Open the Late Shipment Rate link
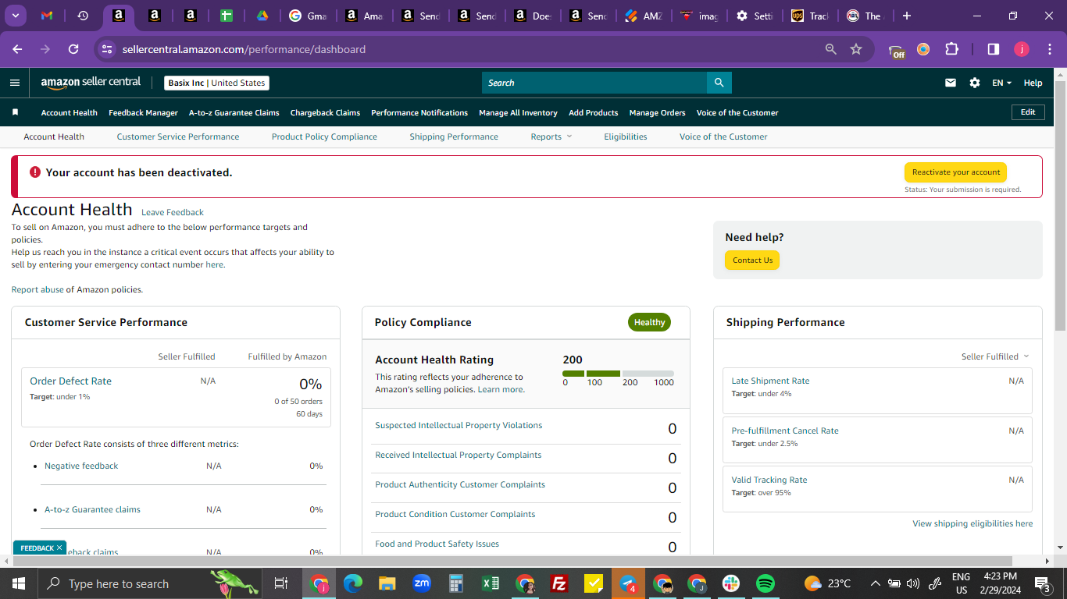1067x599 pixels. (770, 381)
